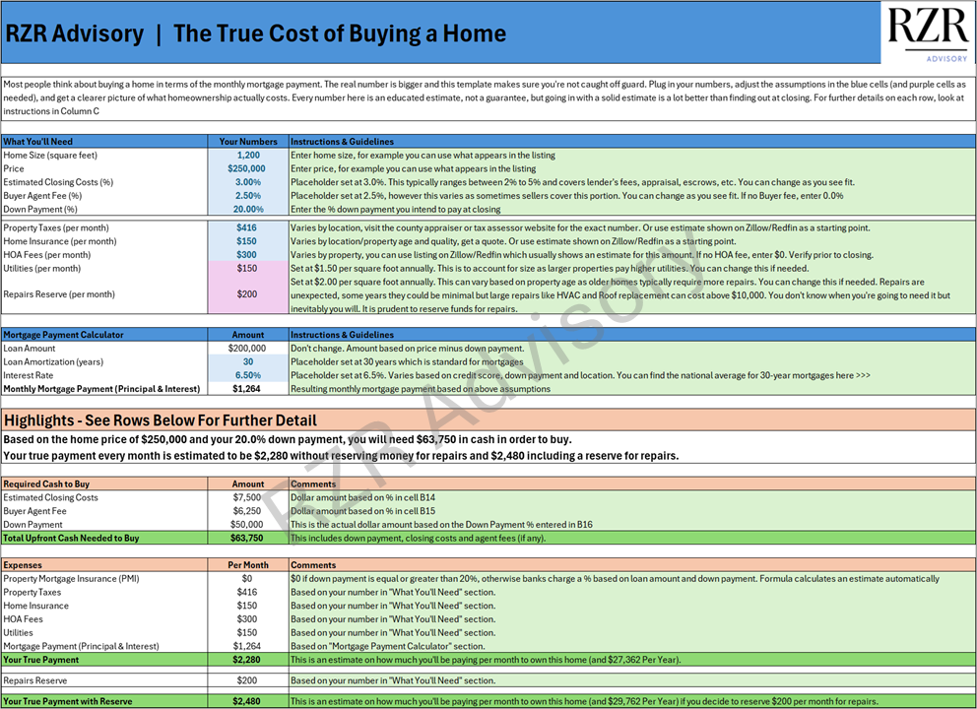Screen dimensions: 977x709
Task: Select Estimated Closing Costs amount $7,500
Action: (248, 498)
